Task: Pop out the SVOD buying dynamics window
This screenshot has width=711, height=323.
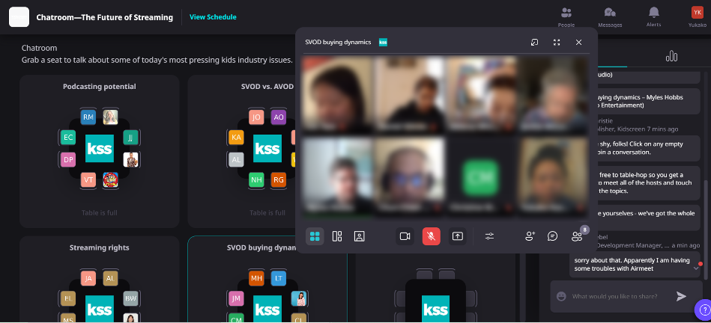Action: tap(535, 42)
